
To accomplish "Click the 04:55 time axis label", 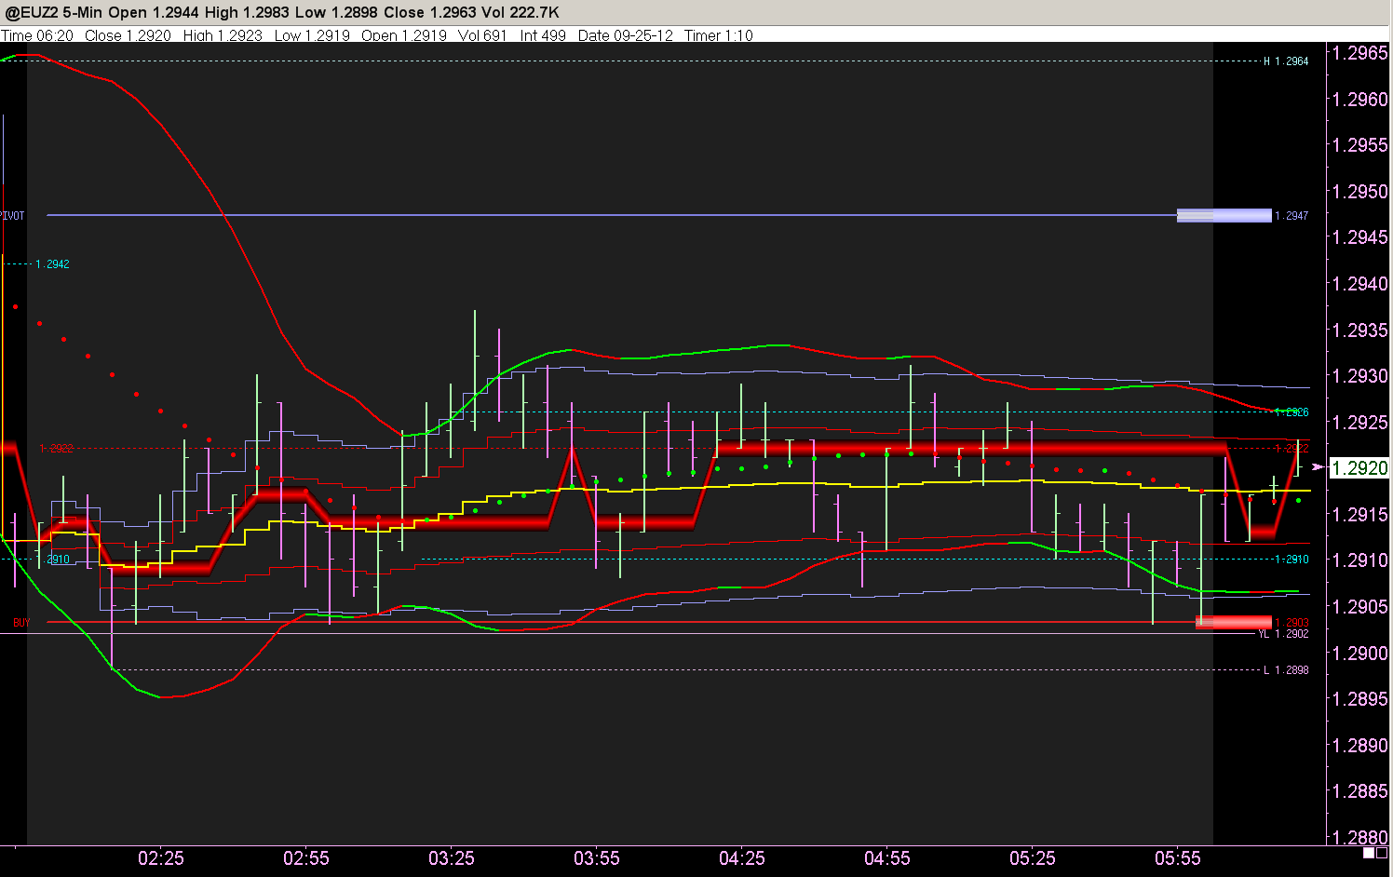I will point(887,858).
